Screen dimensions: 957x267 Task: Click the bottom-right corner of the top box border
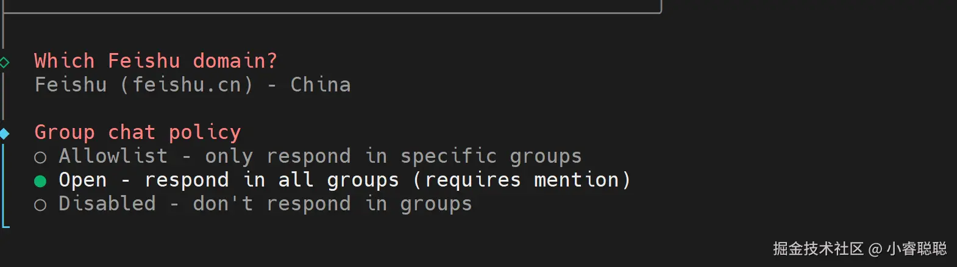[x=660, y=11]
